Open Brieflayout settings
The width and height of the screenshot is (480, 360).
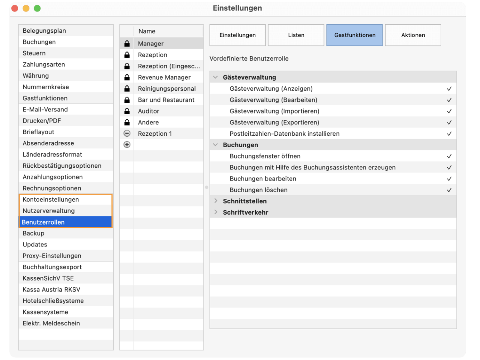coord(66,132)
